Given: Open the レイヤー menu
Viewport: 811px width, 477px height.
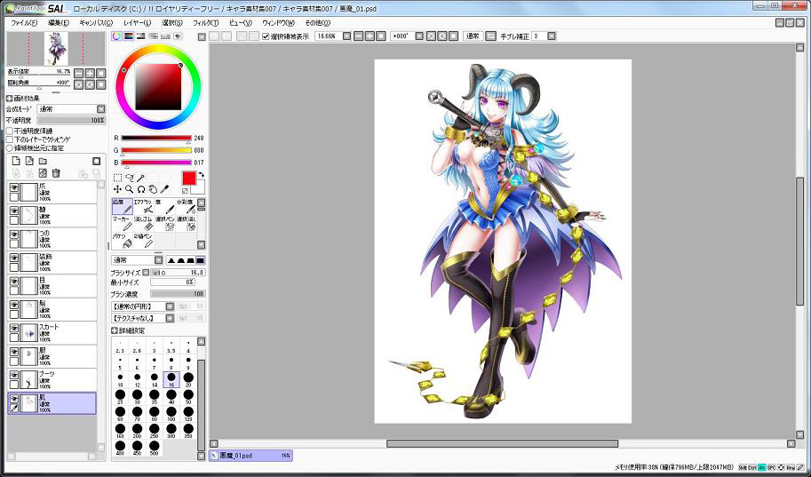Looking at the screenshot, I should [137, 22].
